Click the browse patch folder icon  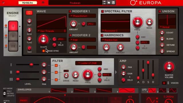click(109, 3)
